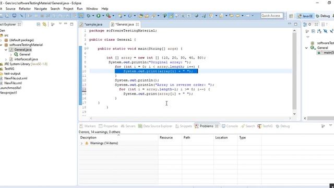Click the Collapse All icon in Project Explorer
This screenshot has width=334, height=188.
click(x=38, y=25)
